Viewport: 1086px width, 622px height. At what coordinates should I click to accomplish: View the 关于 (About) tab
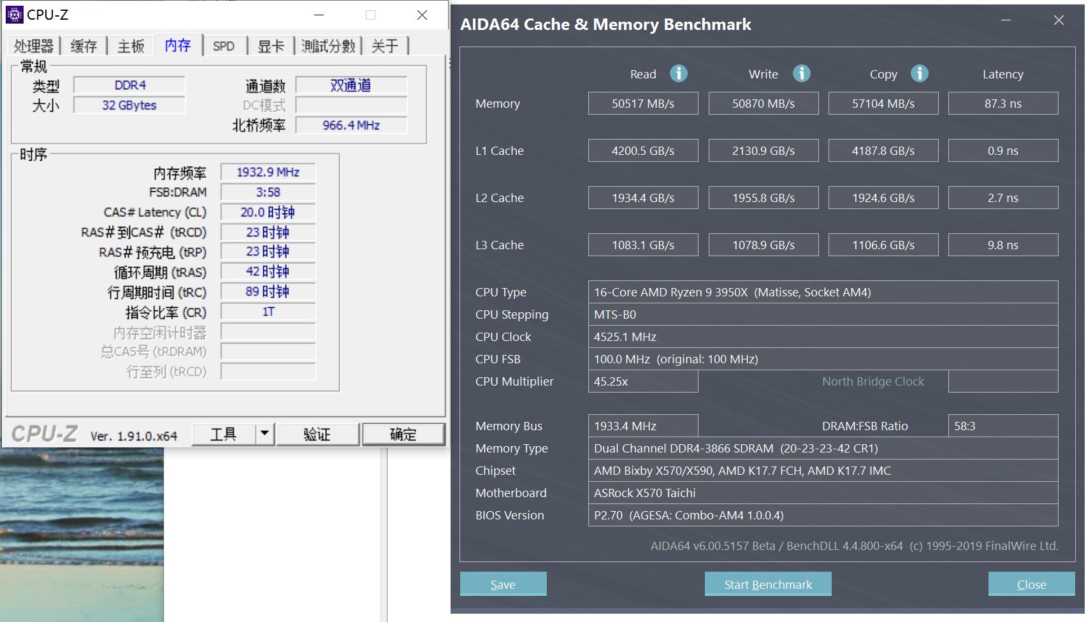point(385,45)
